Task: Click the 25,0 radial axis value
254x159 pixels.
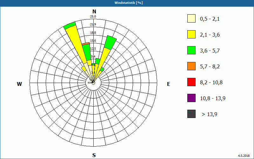Action: coord(93,17)
